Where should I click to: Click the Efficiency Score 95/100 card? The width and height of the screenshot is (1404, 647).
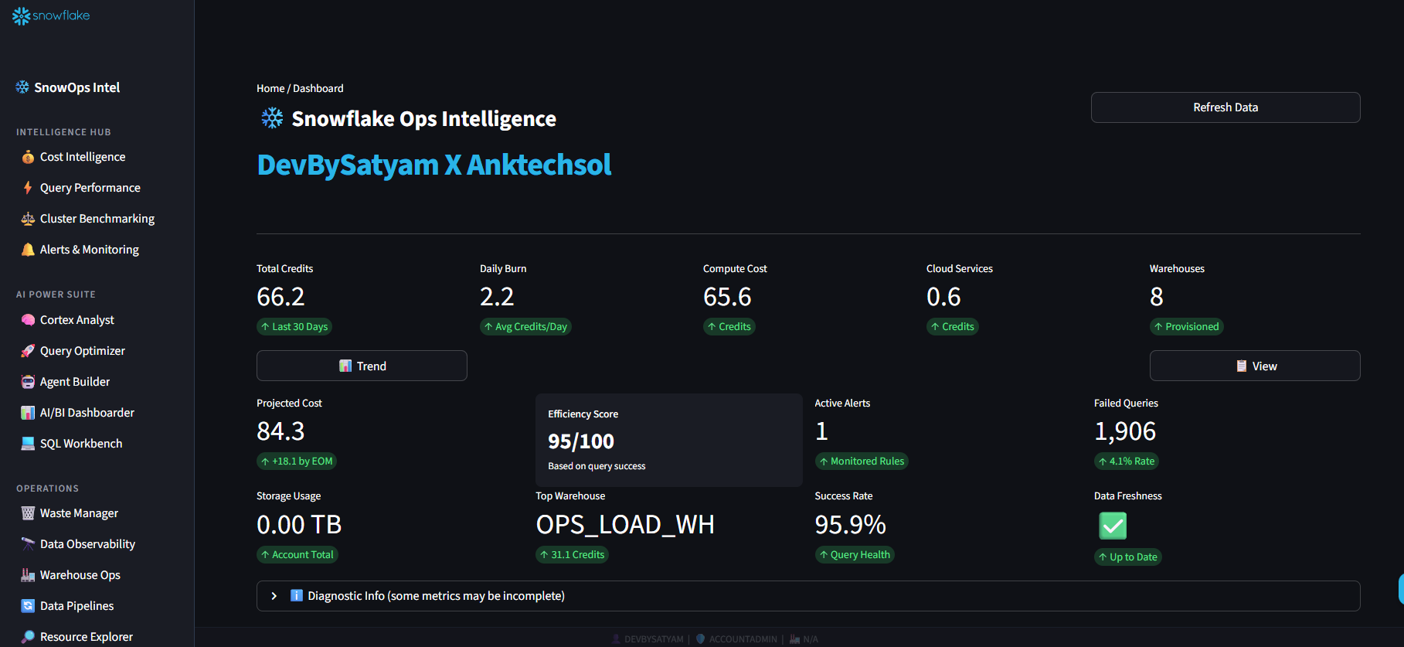coord(669,440)
